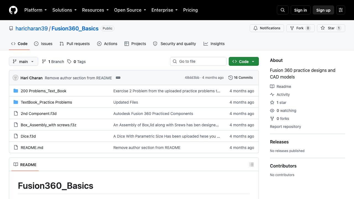The width and height of the screenshot is (354, 199).
Task: Open the Security and quality tab
Action: pyautogui.click(x=175, y=44)
